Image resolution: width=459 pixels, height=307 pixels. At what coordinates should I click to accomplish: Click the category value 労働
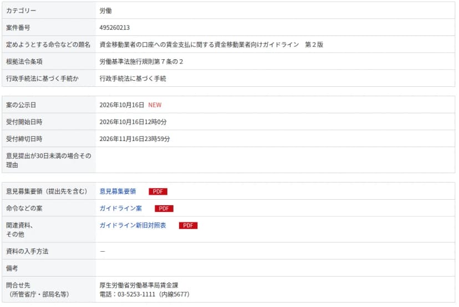pyautogui.click(x=105, y=11)
